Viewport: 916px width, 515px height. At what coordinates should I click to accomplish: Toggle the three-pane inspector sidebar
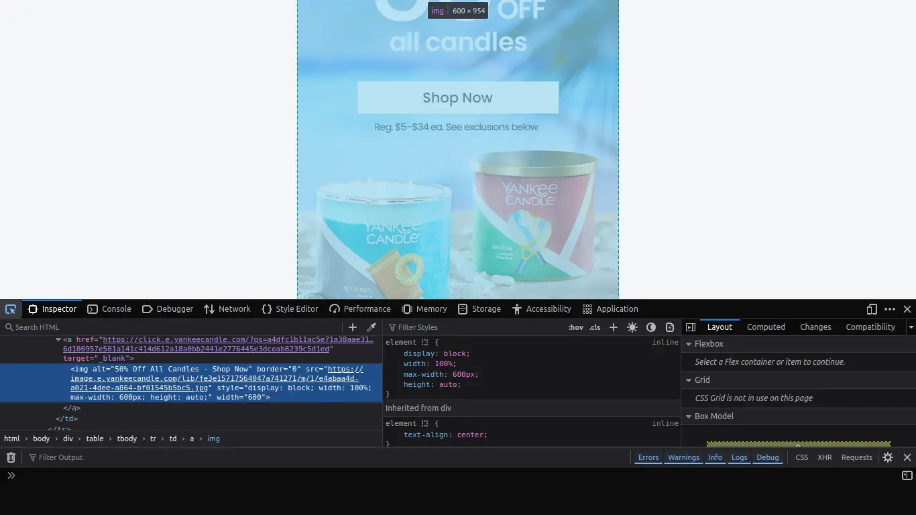pos(691,327)
